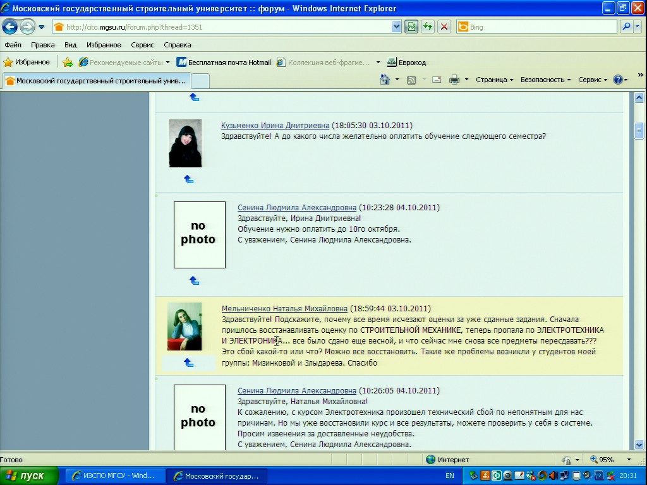Open the Сервис menu in the menu bar

pyautogui.click(x=142, y=45)
